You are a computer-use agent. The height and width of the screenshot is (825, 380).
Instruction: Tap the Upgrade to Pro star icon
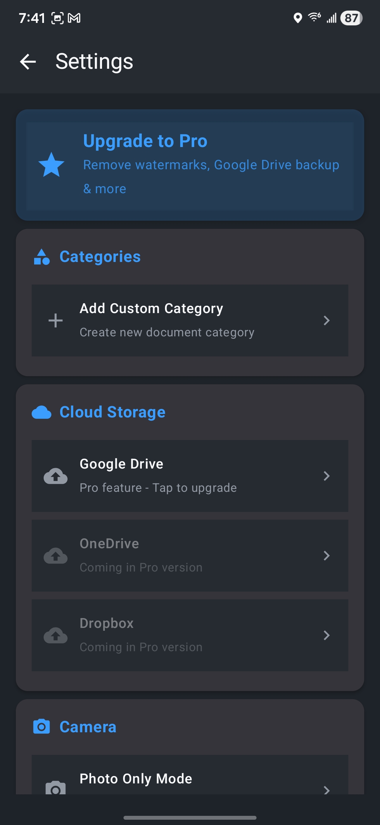pyautogui.click(x=51, y=165)
